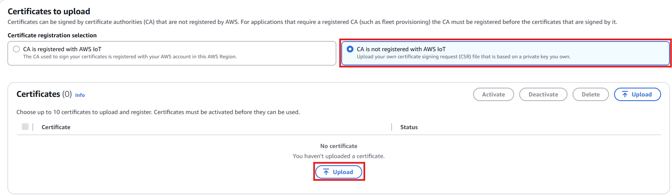
Task: Click the "No certificate" empty-state message
Action: [x=339, y=146]
